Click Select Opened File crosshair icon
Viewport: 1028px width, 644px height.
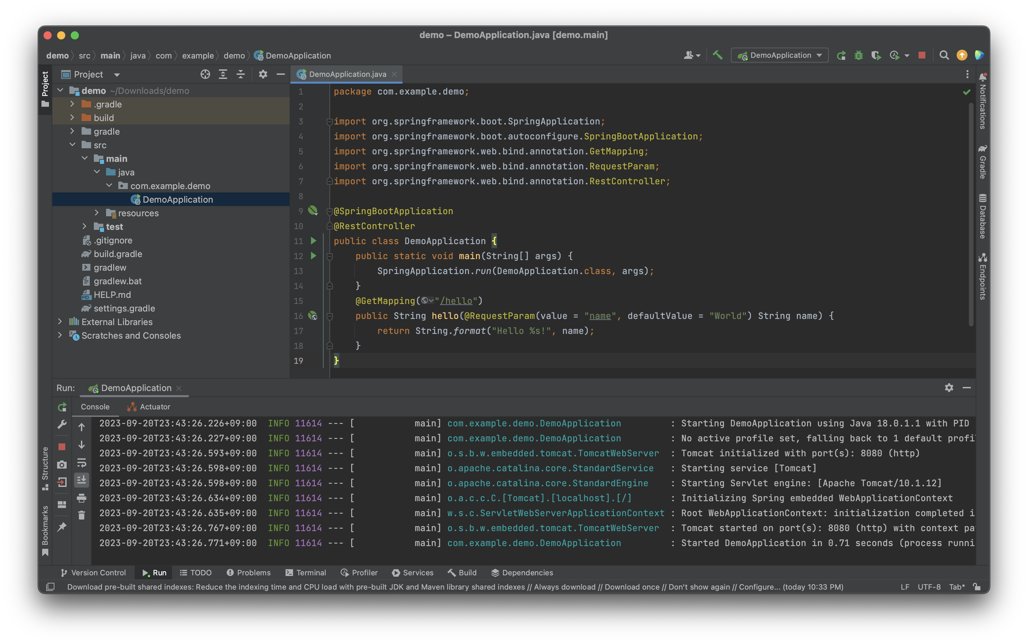[x=205, y=74]
